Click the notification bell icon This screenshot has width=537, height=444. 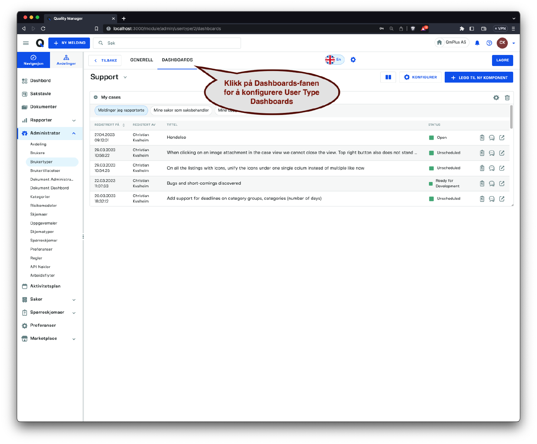[477, 43]
